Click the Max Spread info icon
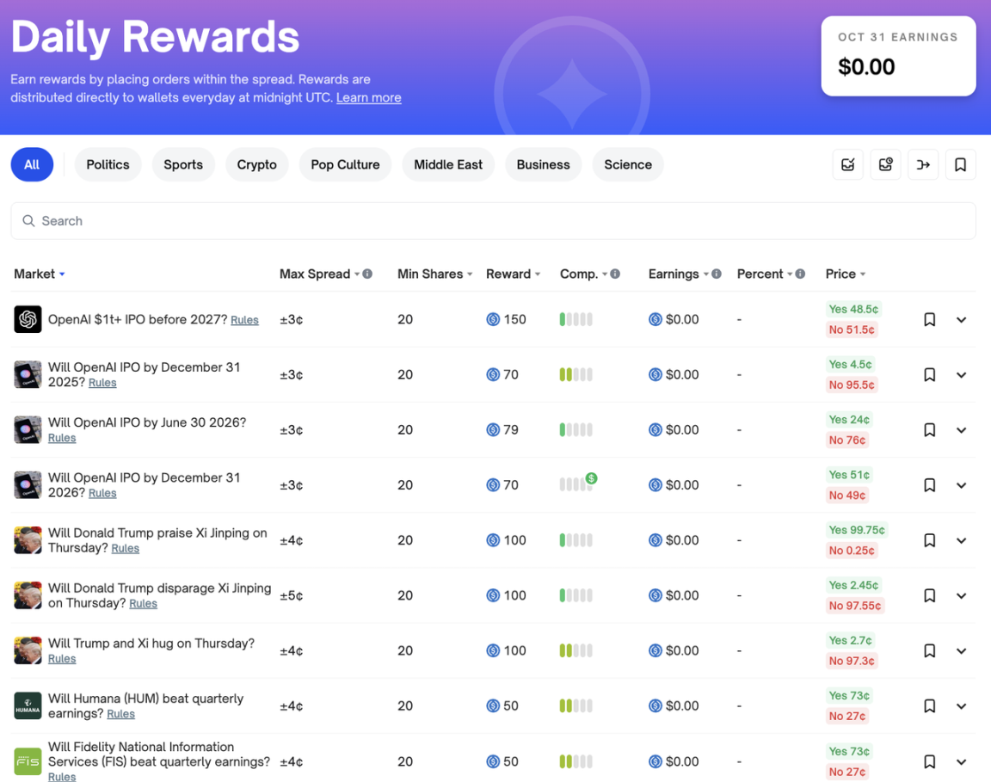This screenshot has width=991, height=782. (367, 274)
